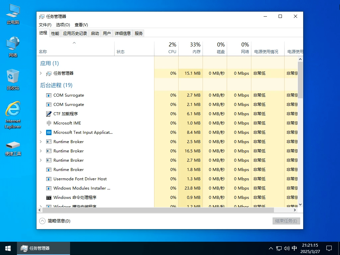This screenshot has height=255, width=340.
Task: Expand the Microsoft Text Input Application entry
Action: [41, 132]
